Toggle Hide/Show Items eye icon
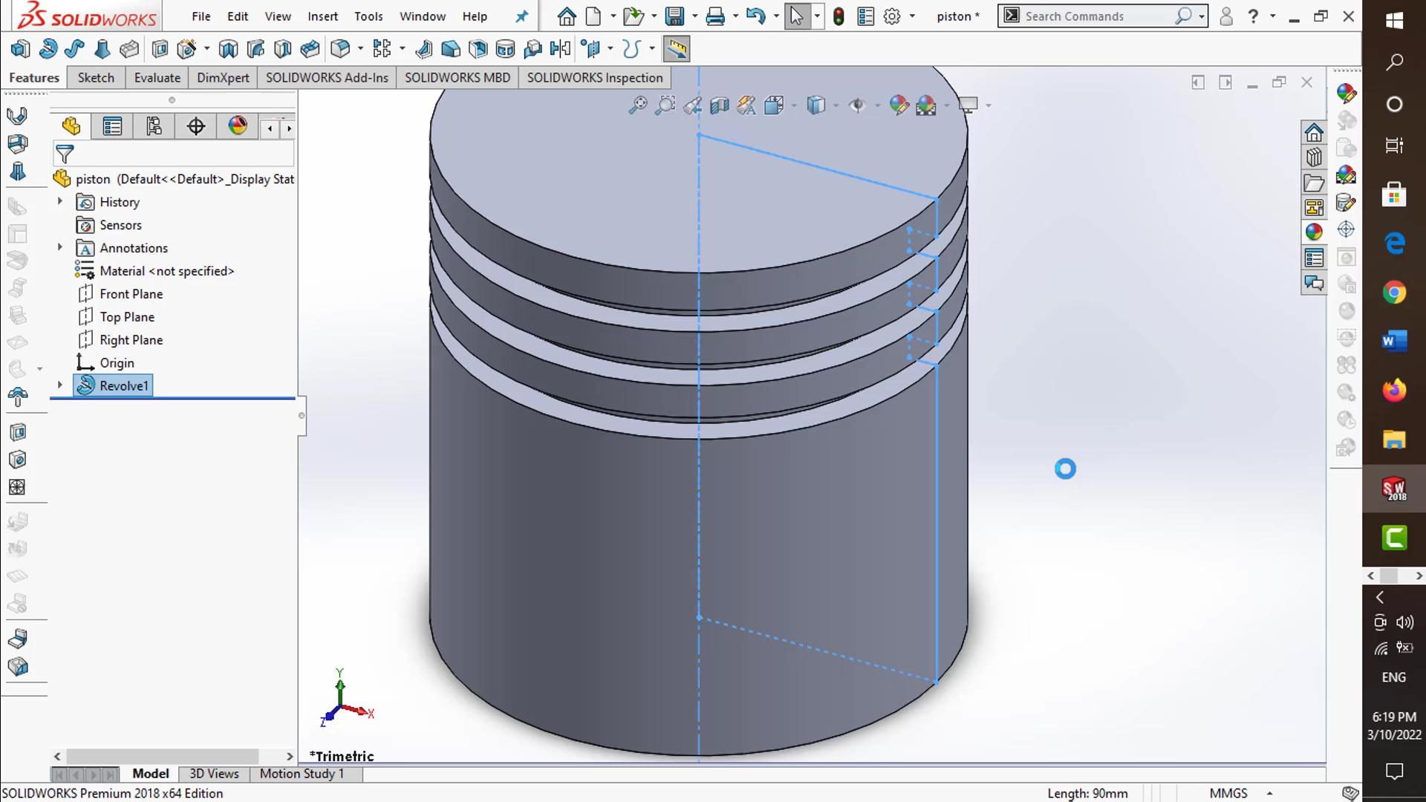This screenshot has width=1426, height=802. [859, 105]
